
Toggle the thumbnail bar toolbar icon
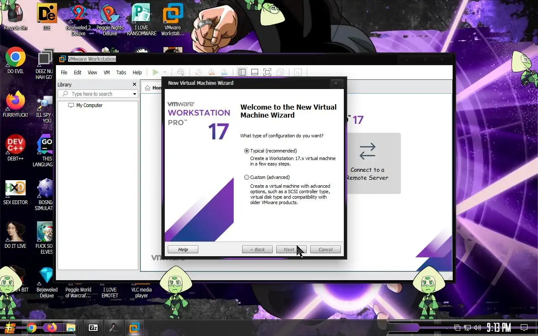tap(255, 72)
